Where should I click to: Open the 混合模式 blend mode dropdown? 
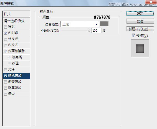(x=80, y=24)
